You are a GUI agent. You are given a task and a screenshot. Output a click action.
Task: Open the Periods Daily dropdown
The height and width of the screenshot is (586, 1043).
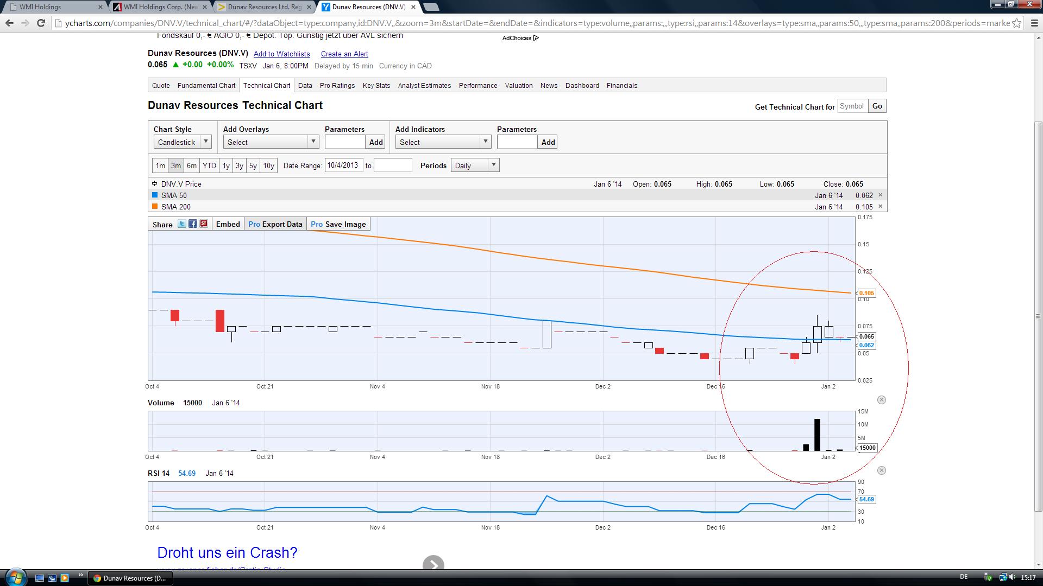475,165
